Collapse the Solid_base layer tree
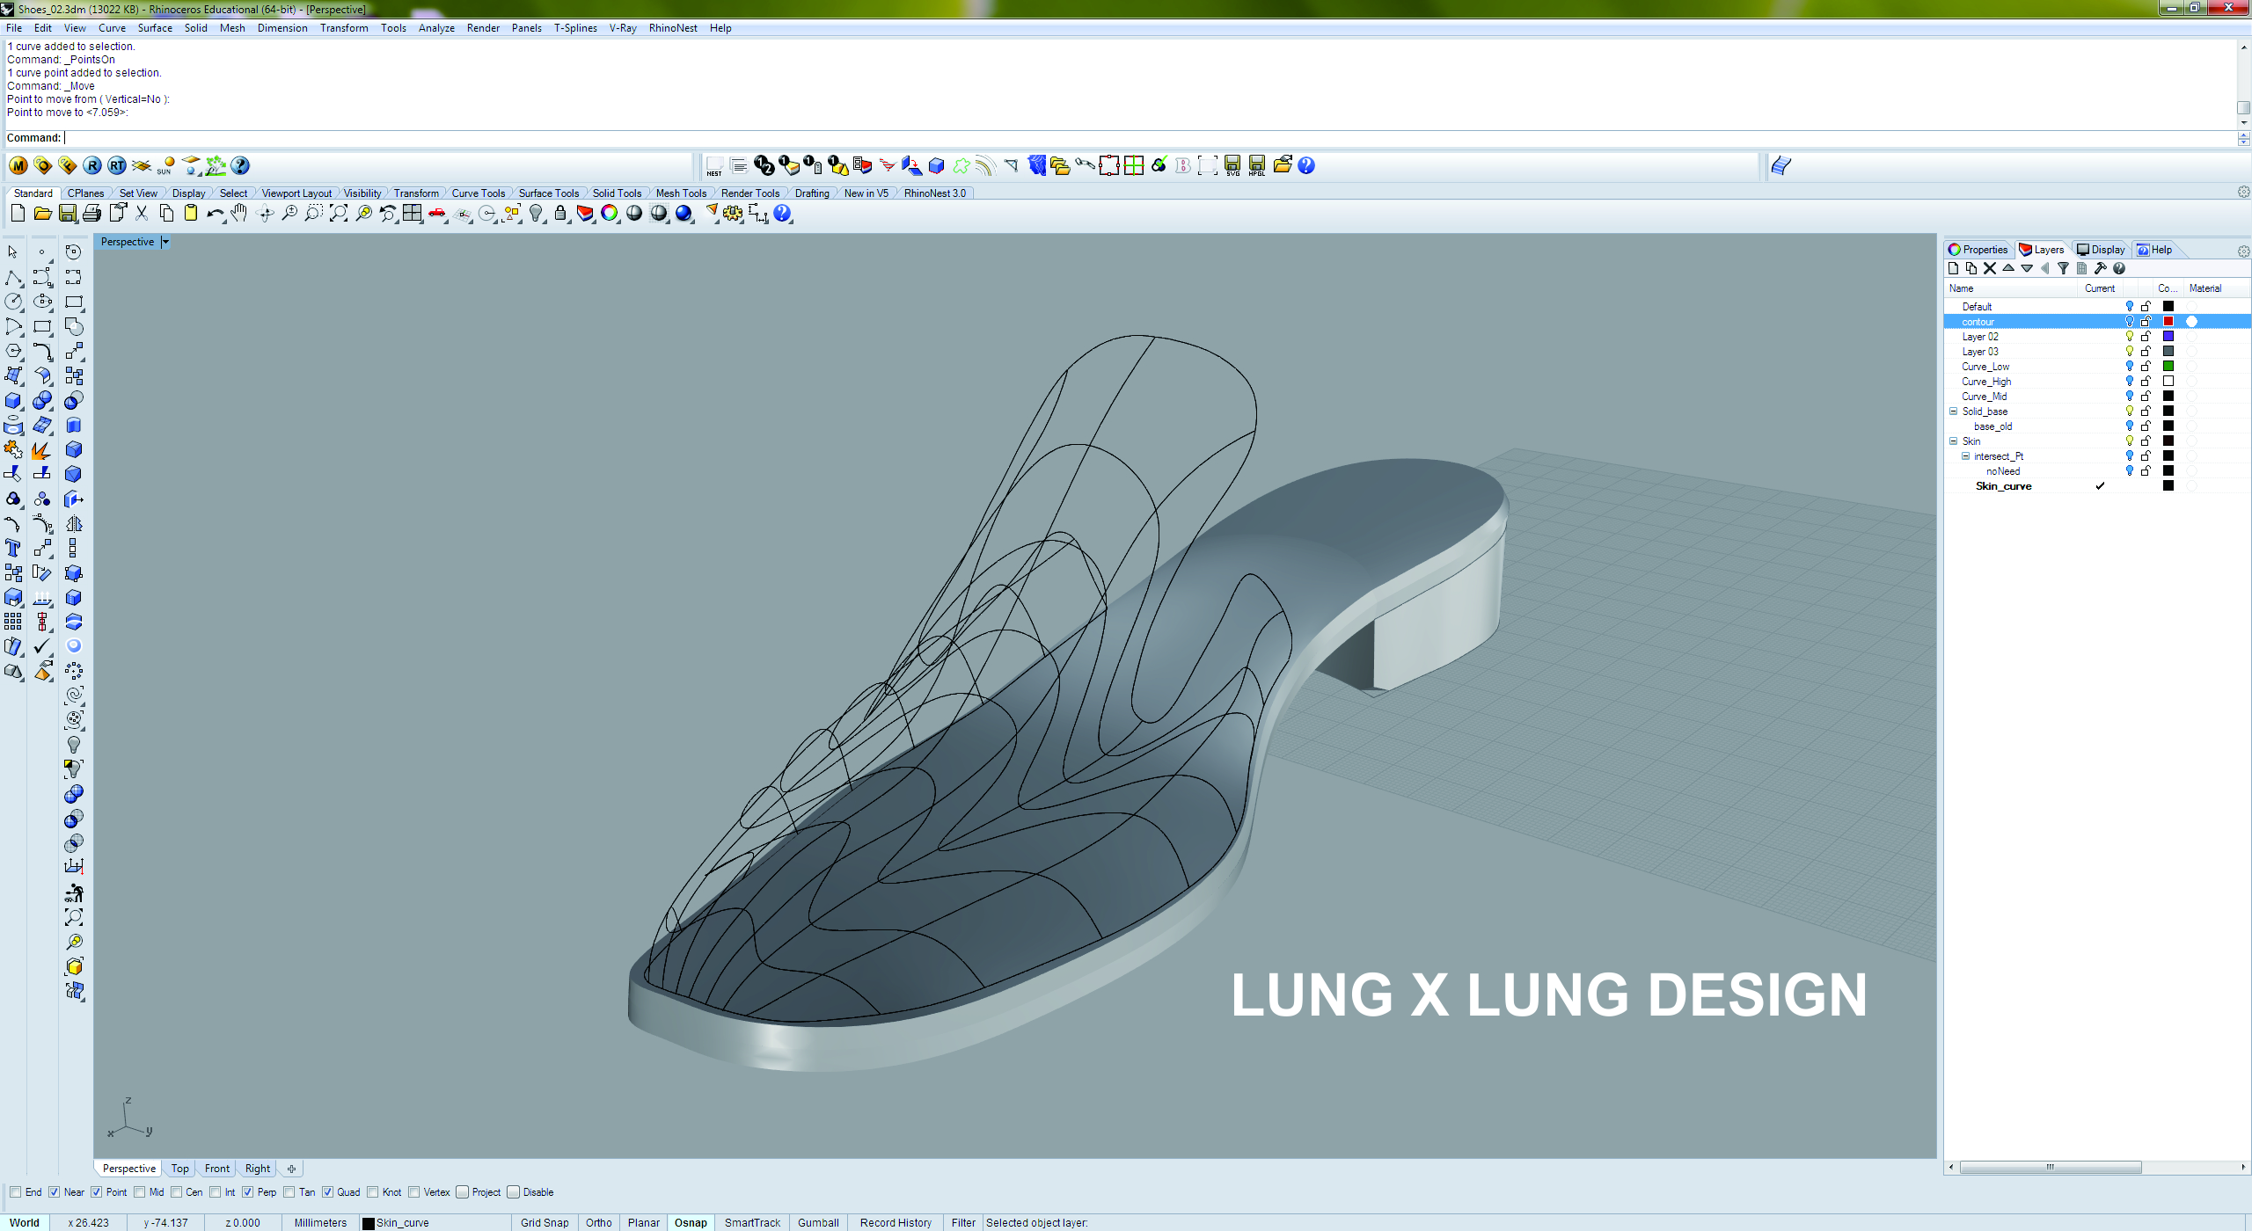Image resolution: width=2252 pixels, height=1231 pixels. pos(1954,412)
